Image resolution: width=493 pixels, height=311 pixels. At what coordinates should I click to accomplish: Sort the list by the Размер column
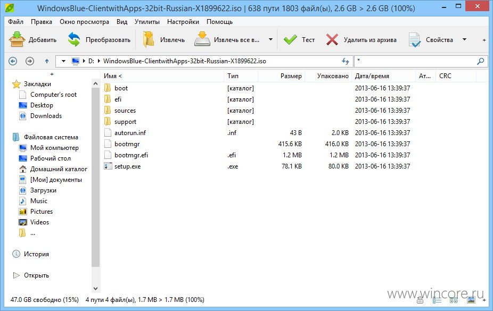281,76
